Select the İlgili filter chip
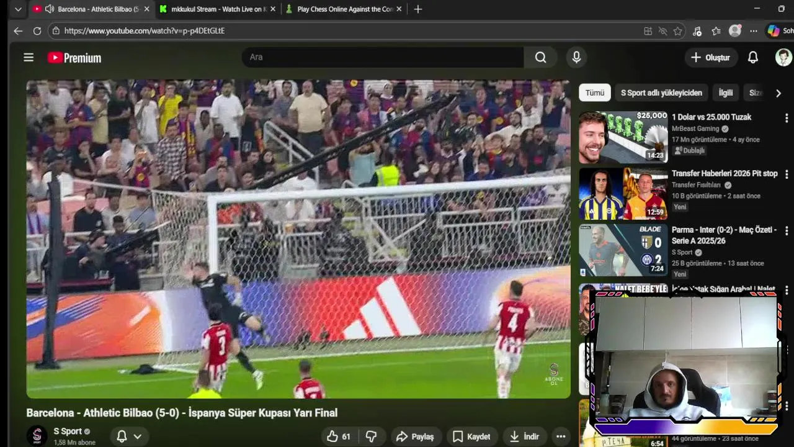 [x=725, y=93]
